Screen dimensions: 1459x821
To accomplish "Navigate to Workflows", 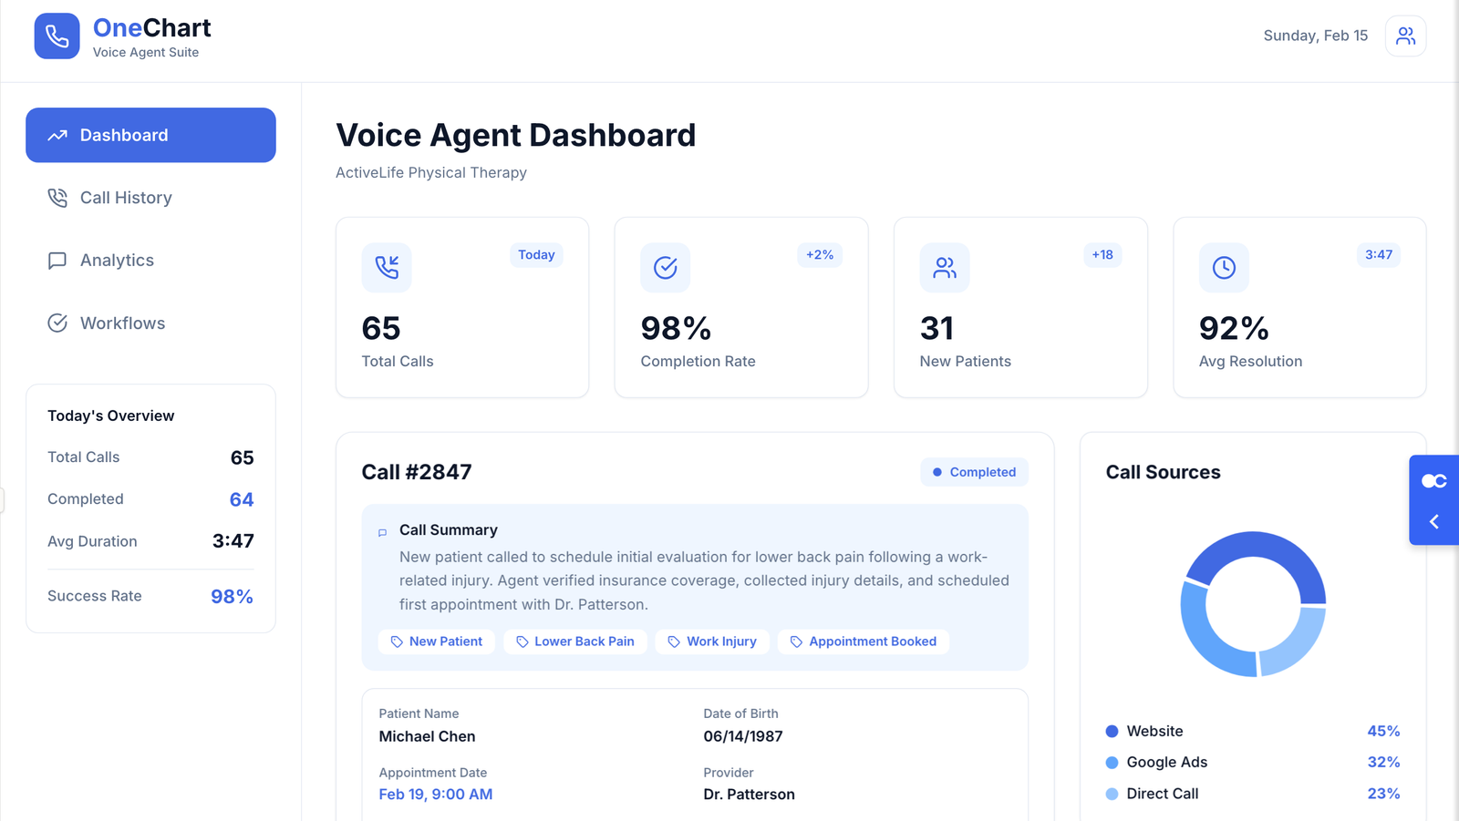I will pyautogui.click(x=122, y=323).
